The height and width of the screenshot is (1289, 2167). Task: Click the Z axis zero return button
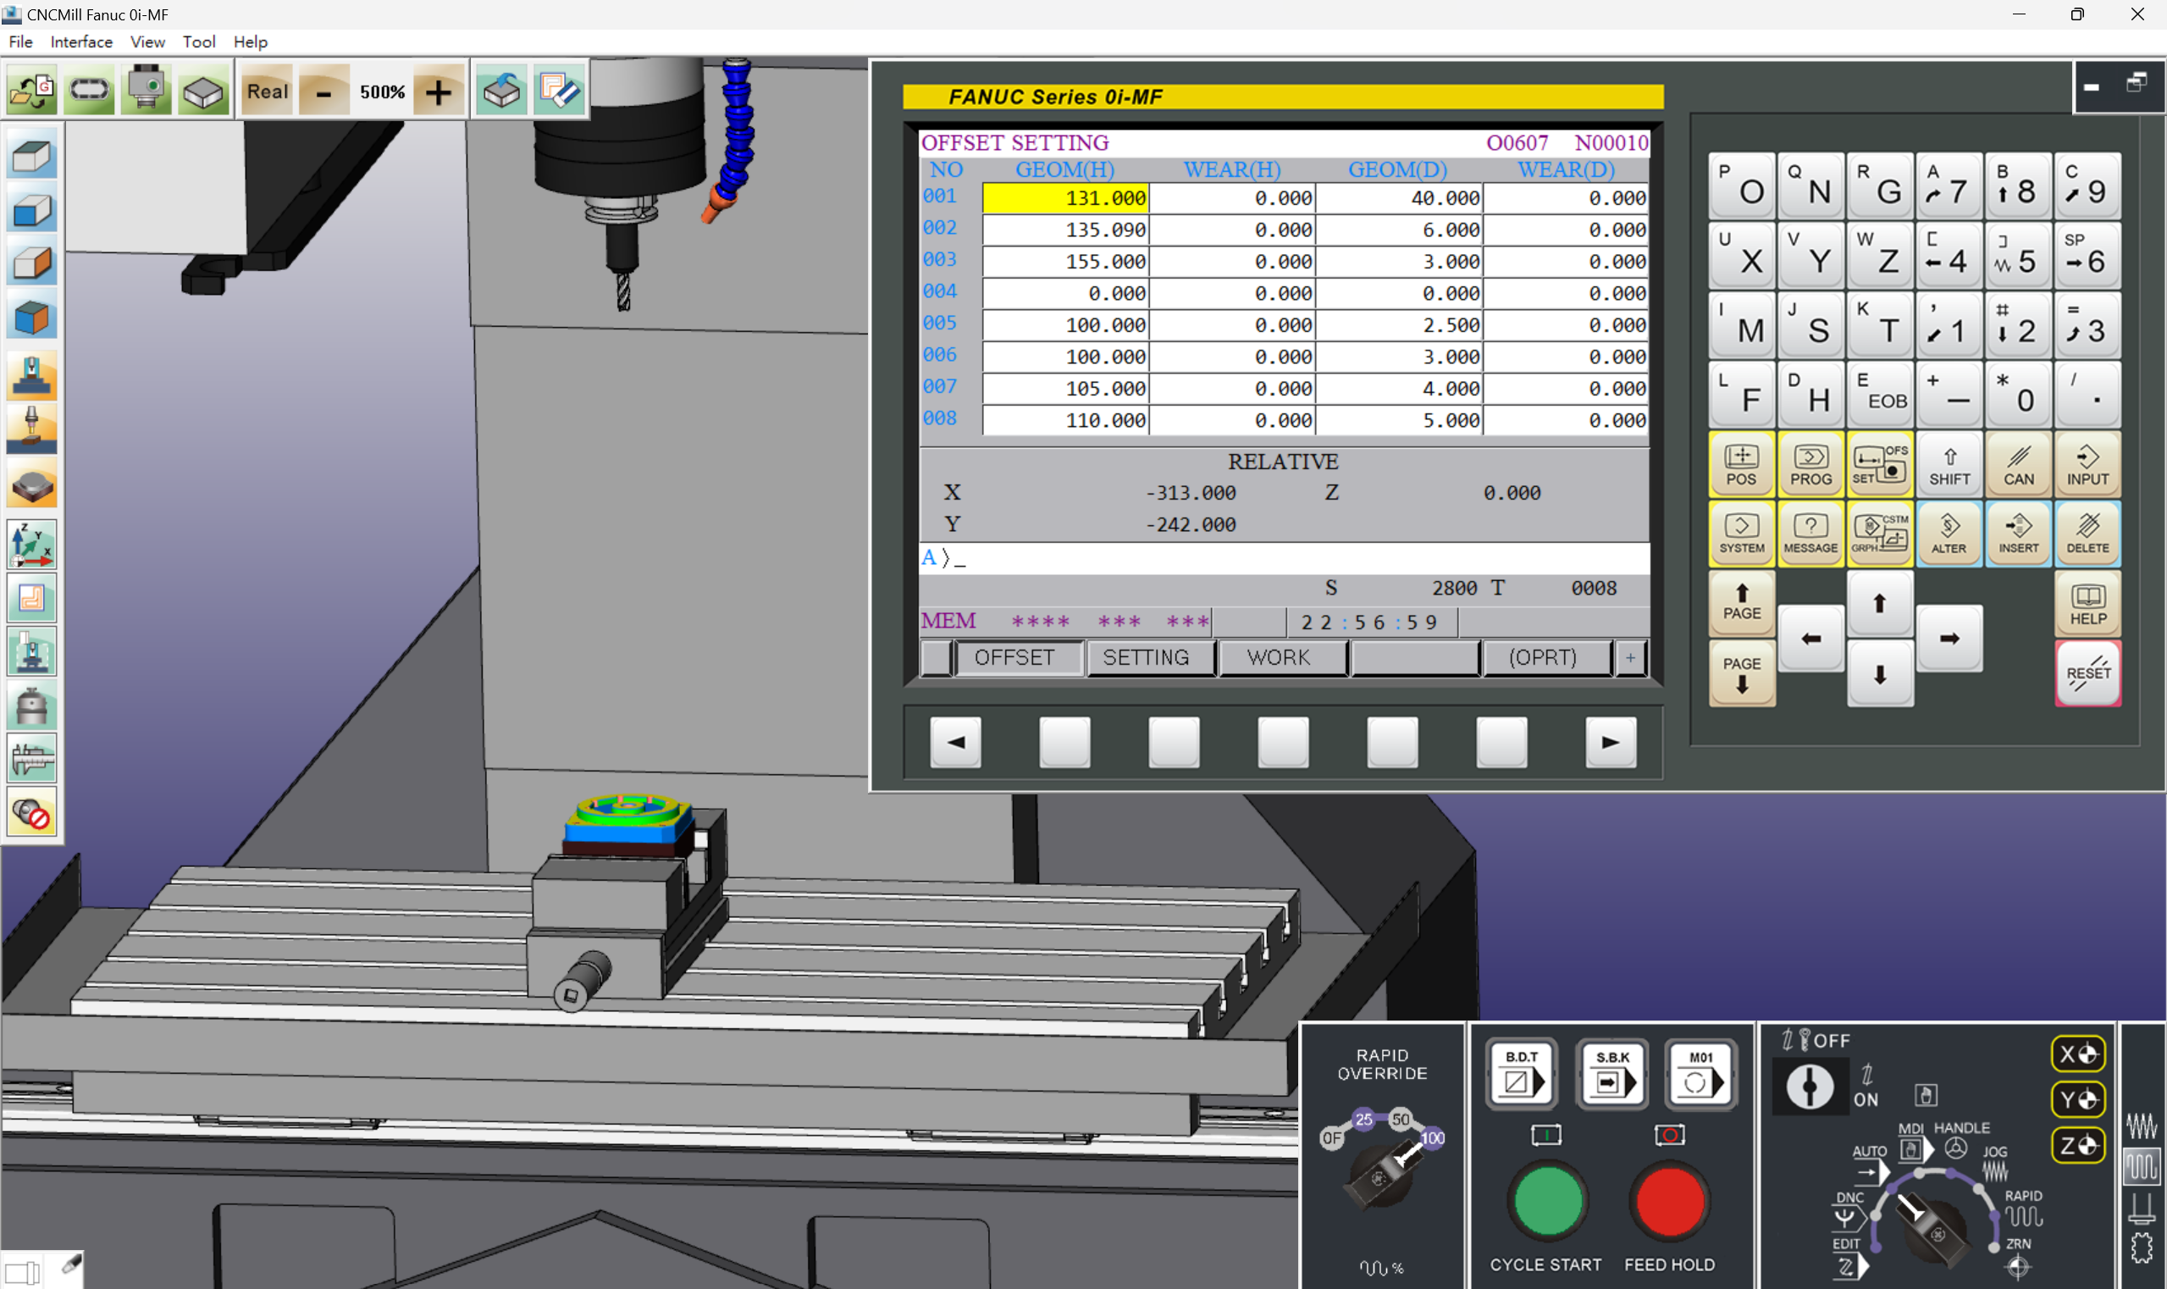(2077, 1146)
